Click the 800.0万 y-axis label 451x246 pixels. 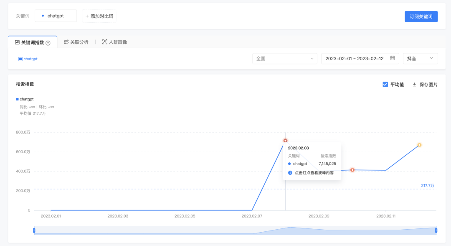coord(23,132)
